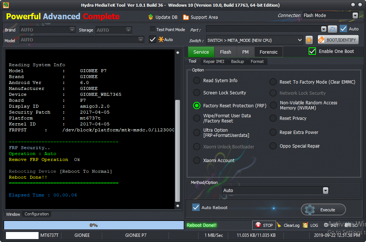Click the gear icon on Execute button
The image size is (366, 242).
pos(310,209)
